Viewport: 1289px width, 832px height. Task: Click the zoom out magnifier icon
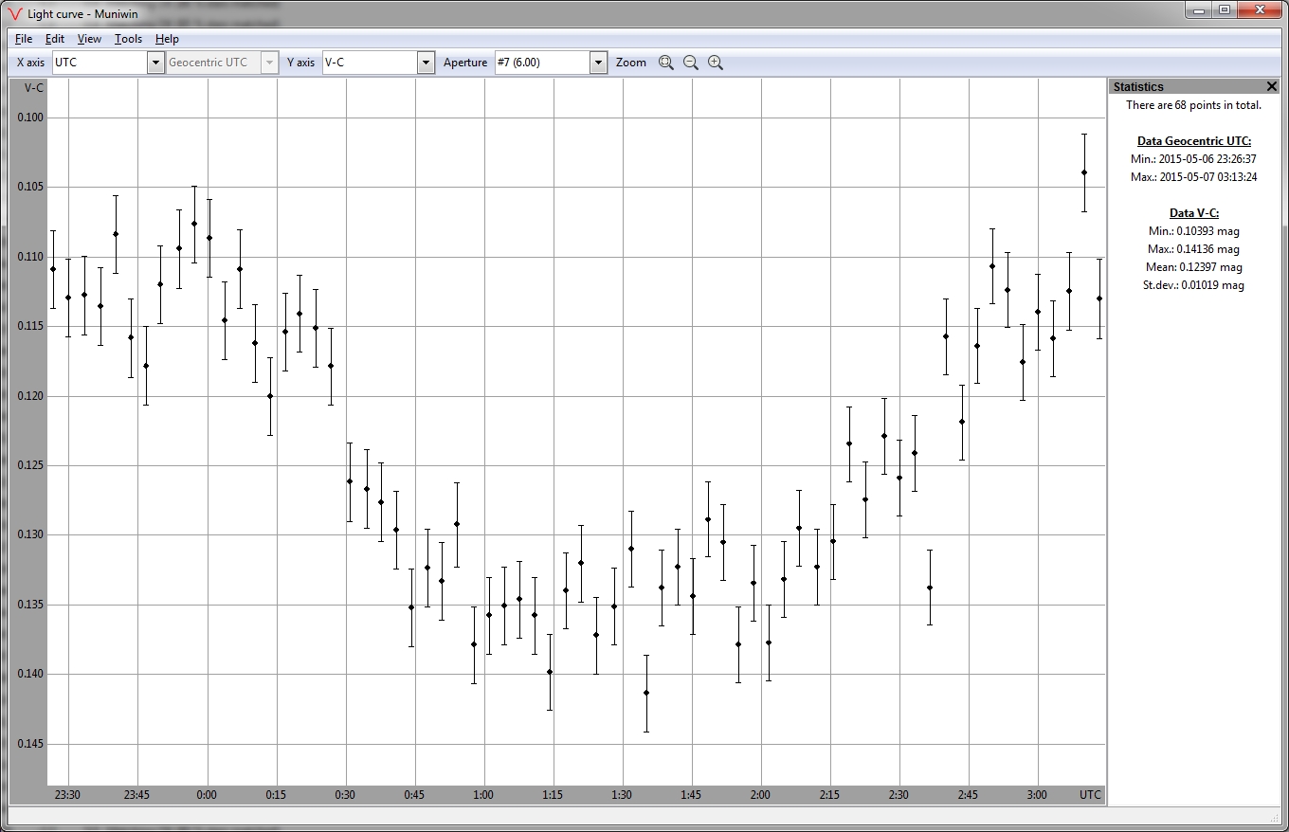pyautogui.click(x=691, y=63)
